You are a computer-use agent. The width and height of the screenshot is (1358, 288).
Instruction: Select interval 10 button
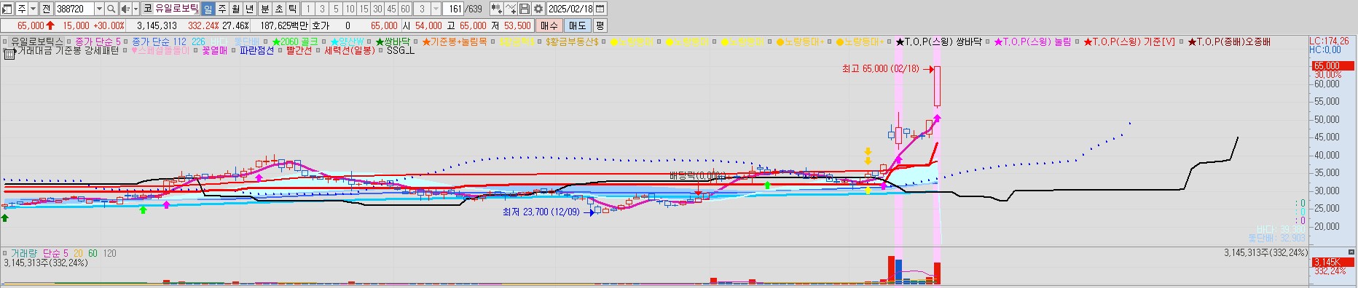click(350, 9)
